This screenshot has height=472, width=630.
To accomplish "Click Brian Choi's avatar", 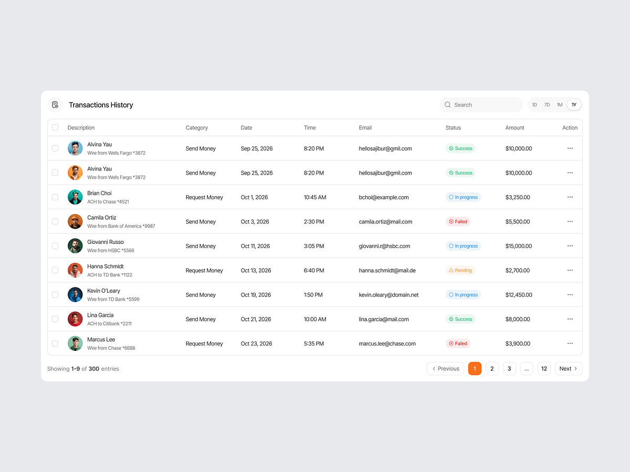I will 75,197.
